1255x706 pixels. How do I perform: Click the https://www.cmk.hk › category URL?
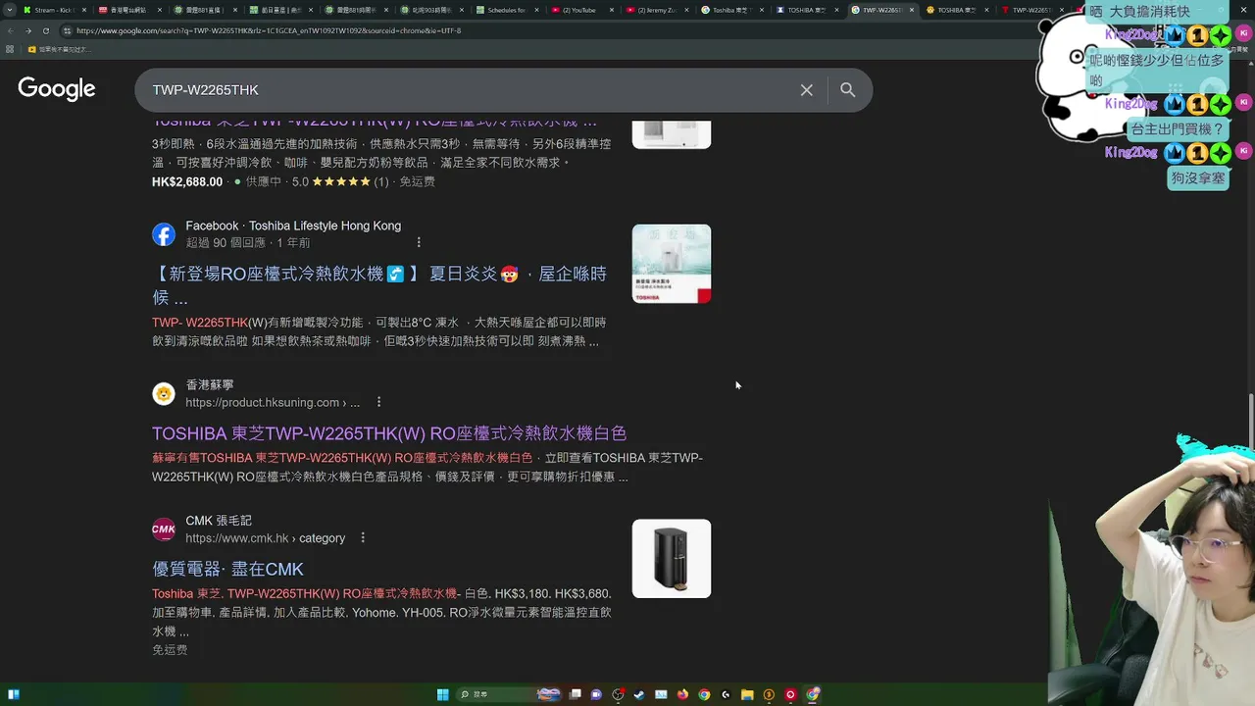(x=266, y=538)
